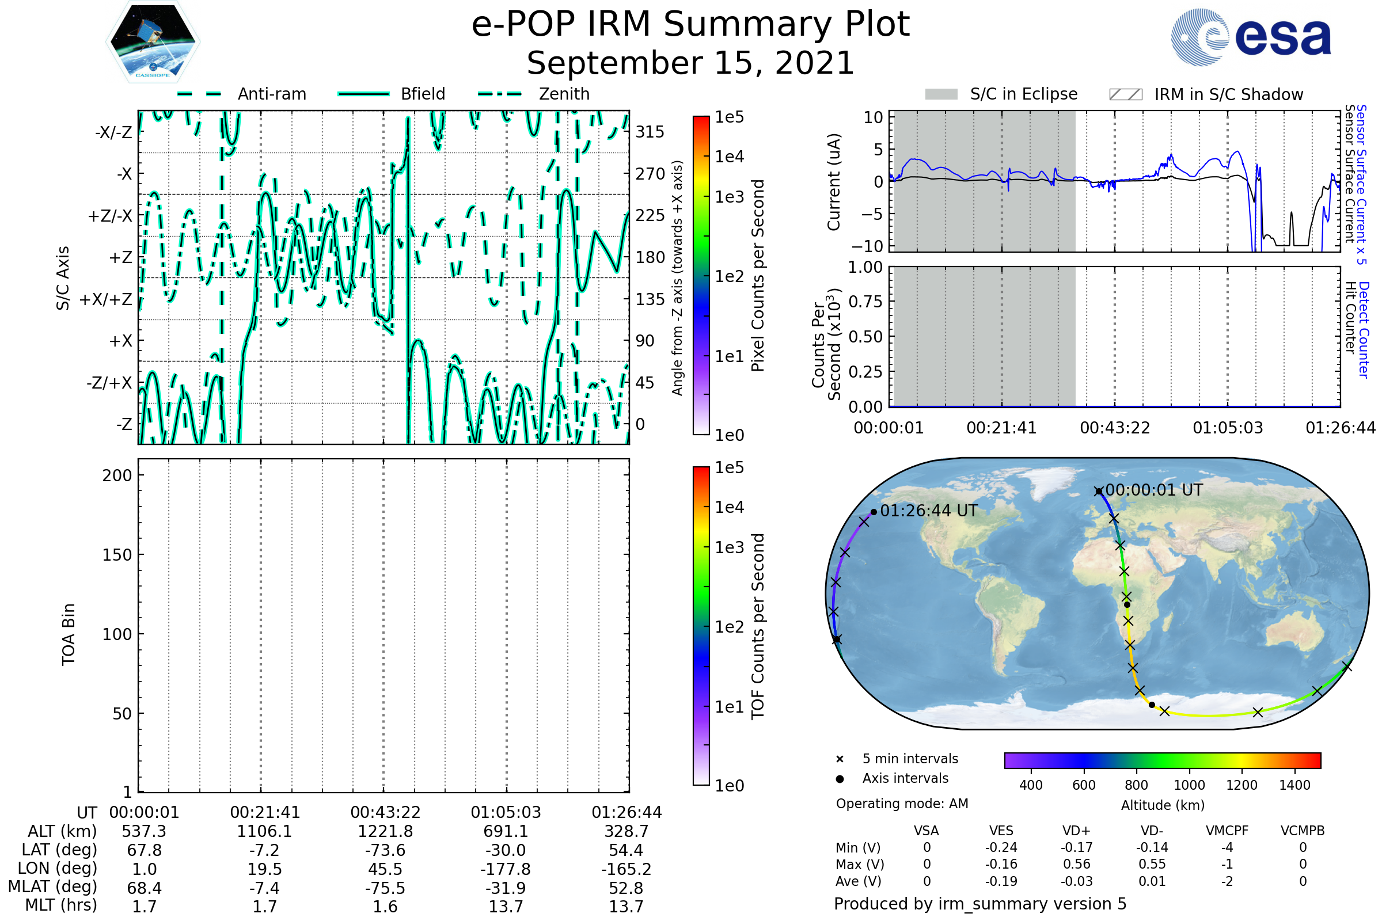The width and height of the screenshot is (1382, 921).
Task: Click the '00:43:22' tick under Counts plot
Action: 1115,428
